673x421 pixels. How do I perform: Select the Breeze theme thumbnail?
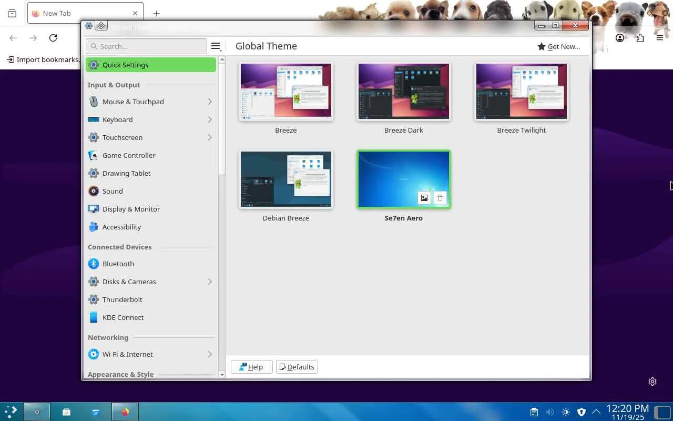(286, 92)
